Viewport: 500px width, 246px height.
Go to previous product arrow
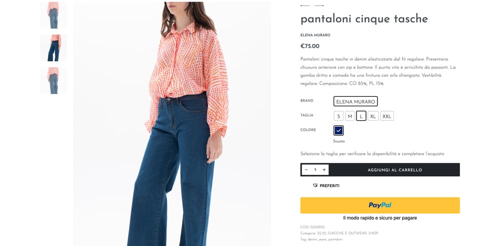(305, 5)
